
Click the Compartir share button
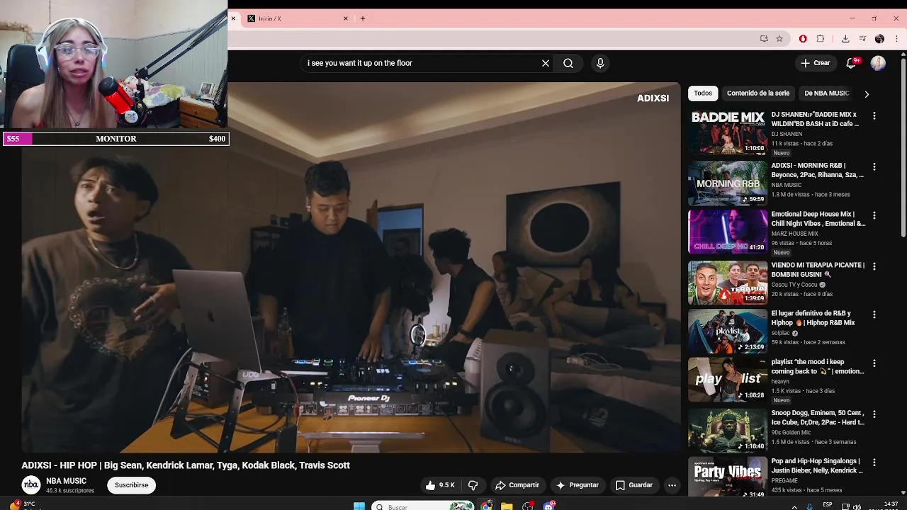517,485
